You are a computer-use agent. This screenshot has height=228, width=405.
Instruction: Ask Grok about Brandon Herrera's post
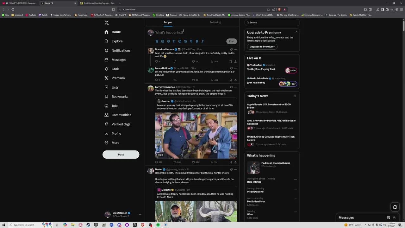coord(231,49)
